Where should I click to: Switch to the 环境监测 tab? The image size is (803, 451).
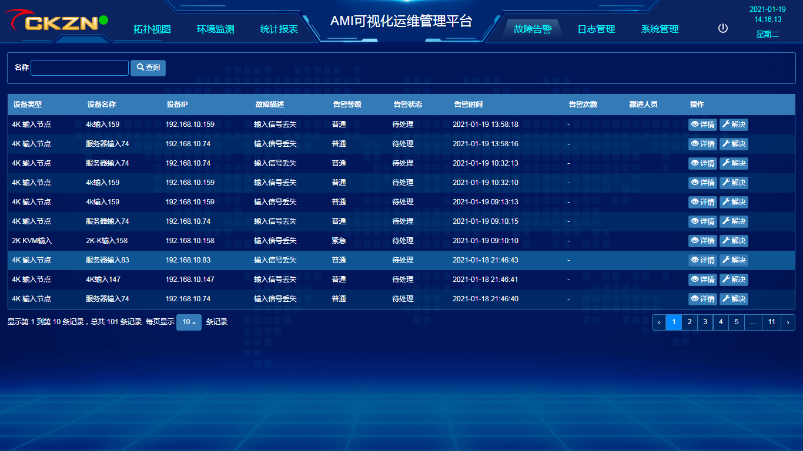coord(216,29)
